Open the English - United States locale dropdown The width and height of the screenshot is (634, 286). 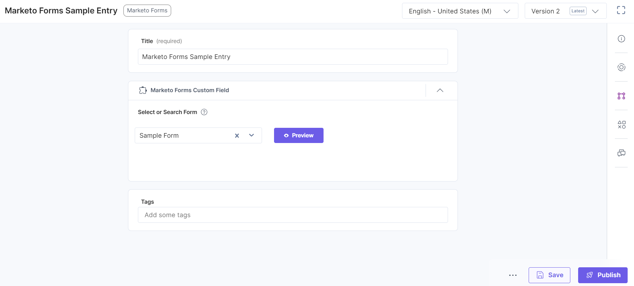(x=460, y=11)
